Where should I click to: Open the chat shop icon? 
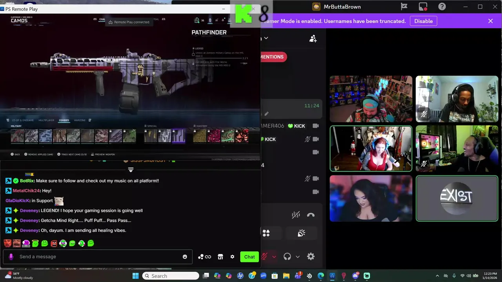[220, 257]
